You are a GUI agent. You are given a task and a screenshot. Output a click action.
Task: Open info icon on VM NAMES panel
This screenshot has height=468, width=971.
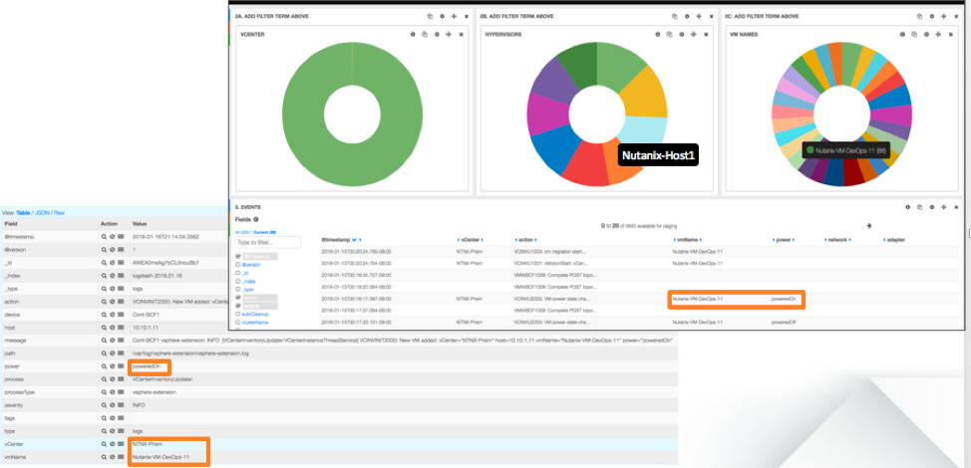coord(902,35)
